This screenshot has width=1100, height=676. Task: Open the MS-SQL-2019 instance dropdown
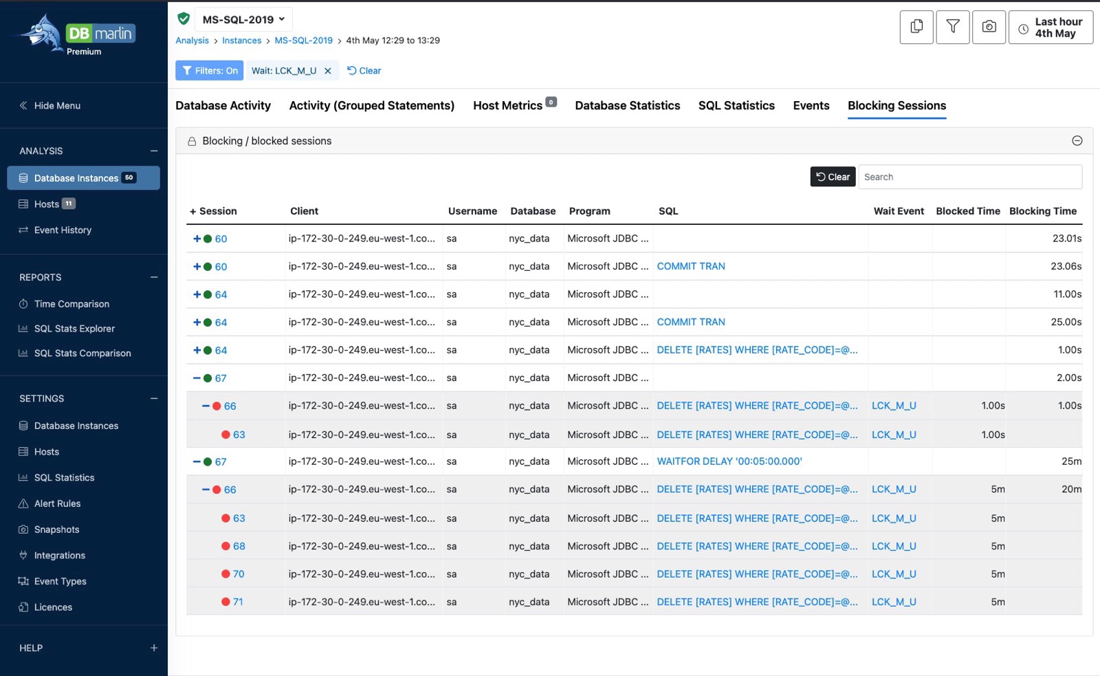click(x=243, y=19)
